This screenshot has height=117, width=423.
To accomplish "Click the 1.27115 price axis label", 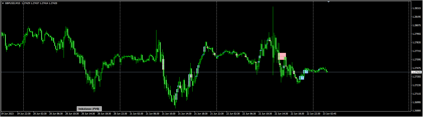I will pos(417,94).
